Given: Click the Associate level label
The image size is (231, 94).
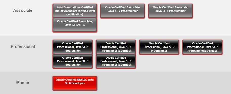Looking at the screenshot, I should 23,11.
